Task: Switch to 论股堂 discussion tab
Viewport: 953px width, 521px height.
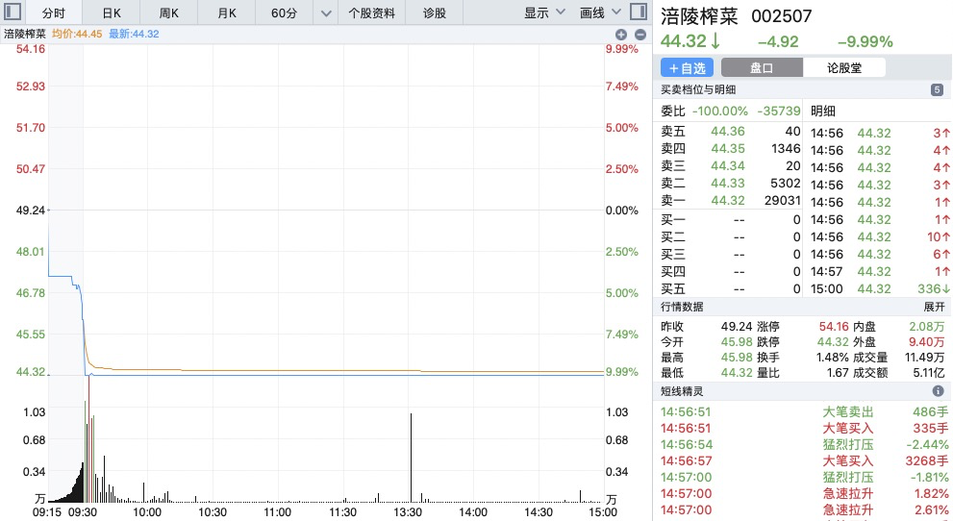Action: tap(844, 68)
